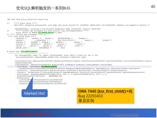Click '重启实例' in the yellow box

86,101
